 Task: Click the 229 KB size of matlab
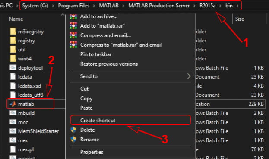click(x=256, y=104)
